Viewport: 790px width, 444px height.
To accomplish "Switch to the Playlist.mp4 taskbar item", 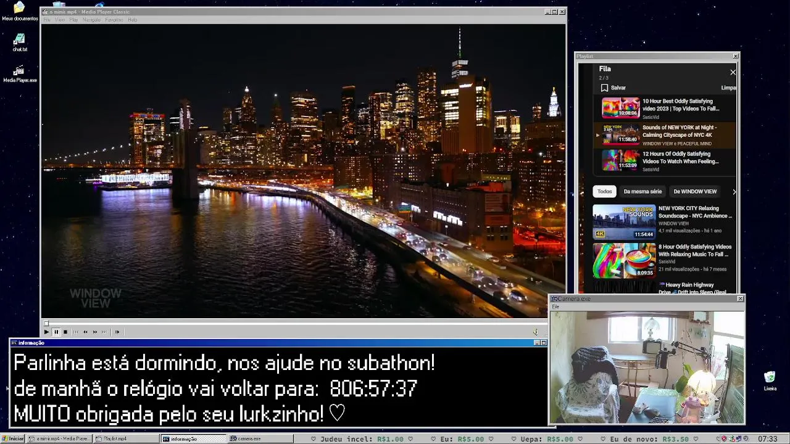I will click(126, 438).
